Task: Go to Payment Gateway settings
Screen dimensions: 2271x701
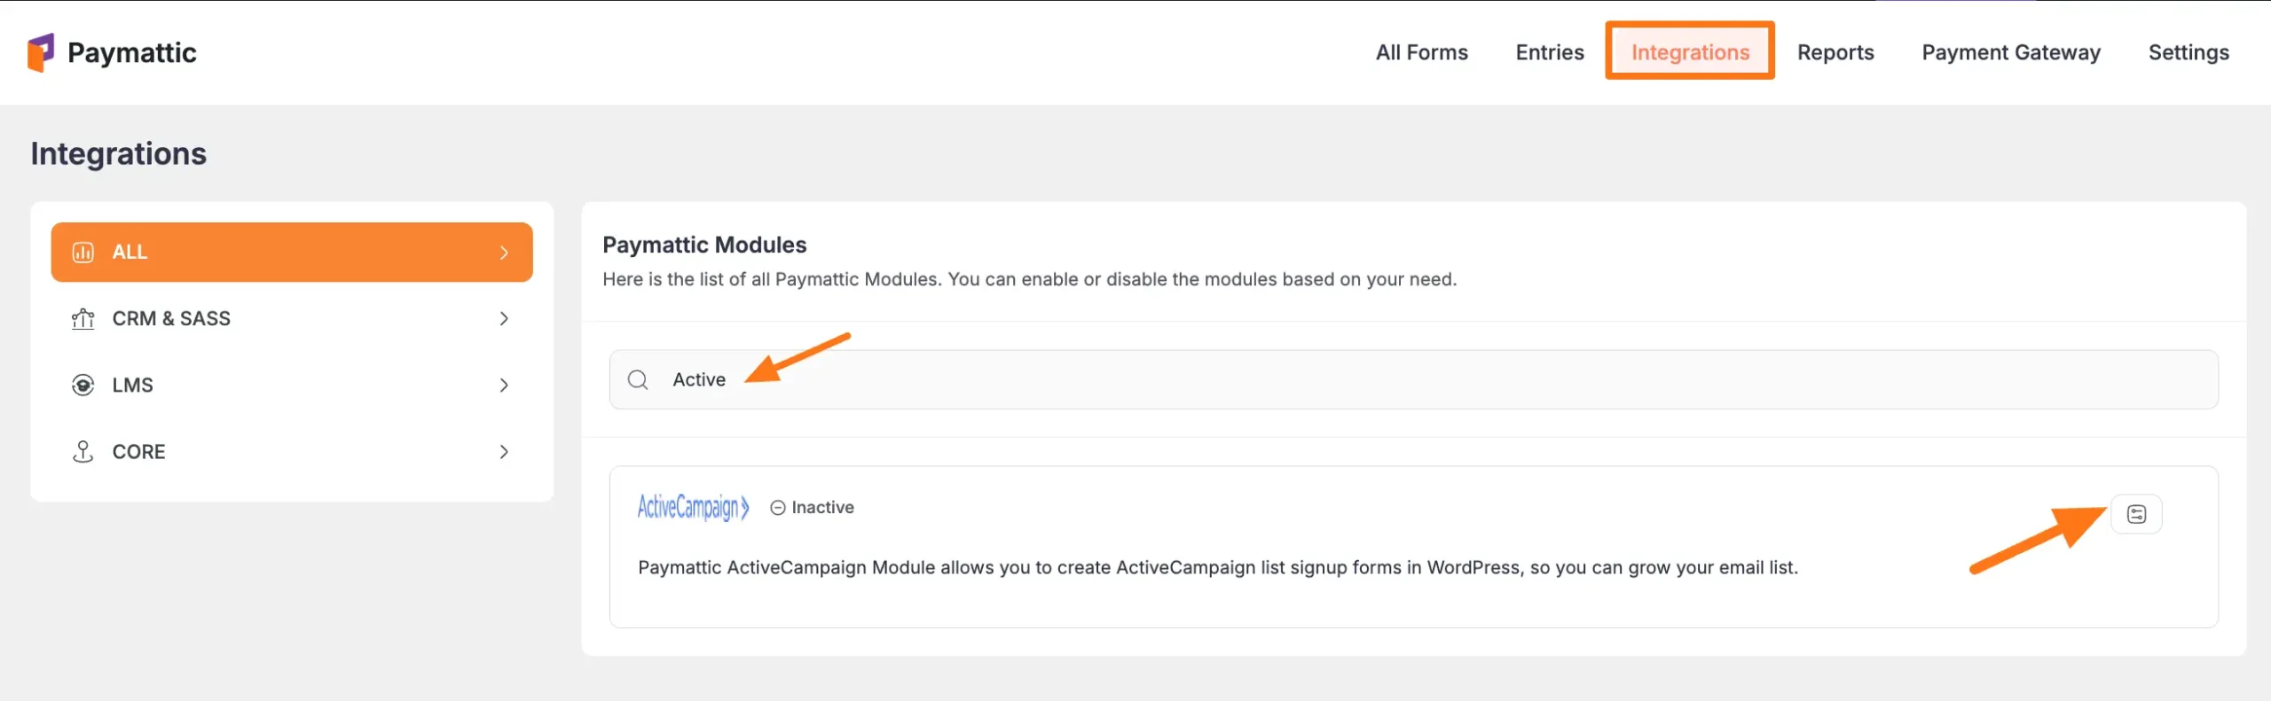Action: point(2010,51)
